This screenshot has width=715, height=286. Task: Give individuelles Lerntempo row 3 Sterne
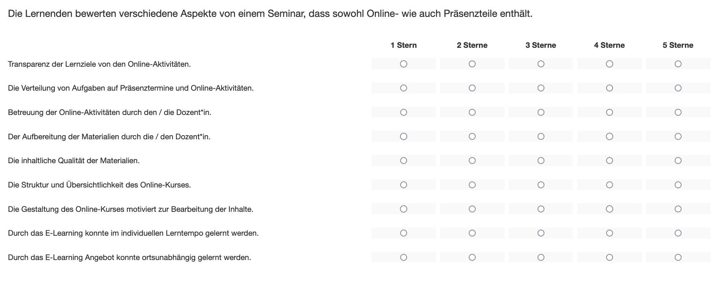(x=541, y=233)
